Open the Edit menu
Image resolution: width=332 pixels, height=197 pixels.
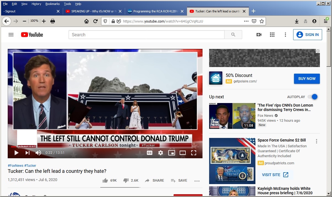[14, 4]
